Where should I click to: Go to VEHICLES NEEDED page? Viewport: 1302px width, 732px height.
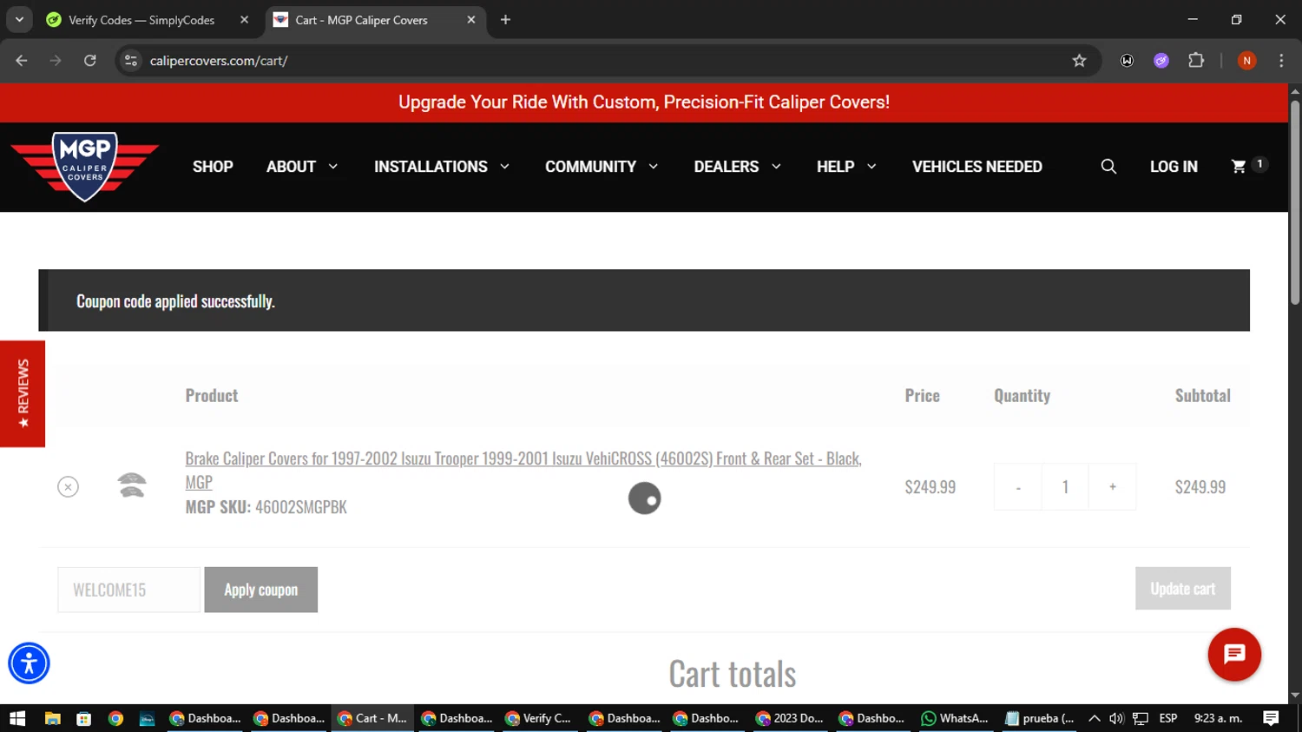977,167
